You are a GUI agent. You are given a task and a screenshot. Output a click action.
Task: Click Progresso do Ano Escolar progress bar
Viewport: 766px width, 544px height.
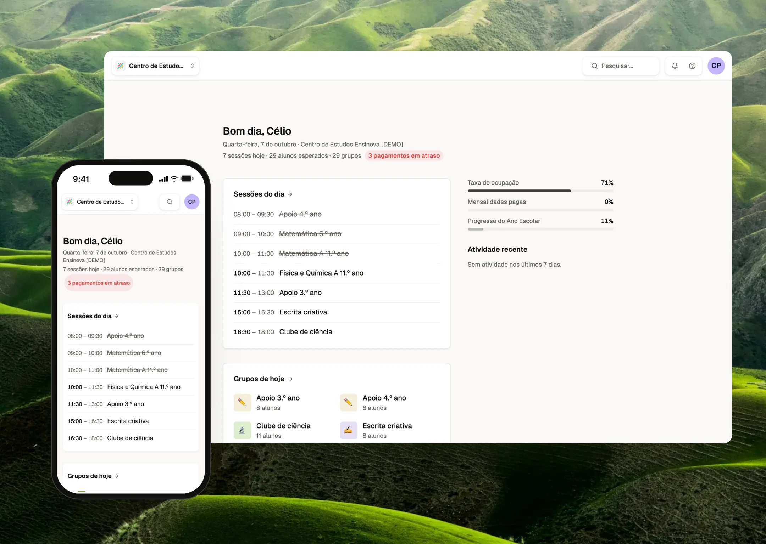[540, 229]
